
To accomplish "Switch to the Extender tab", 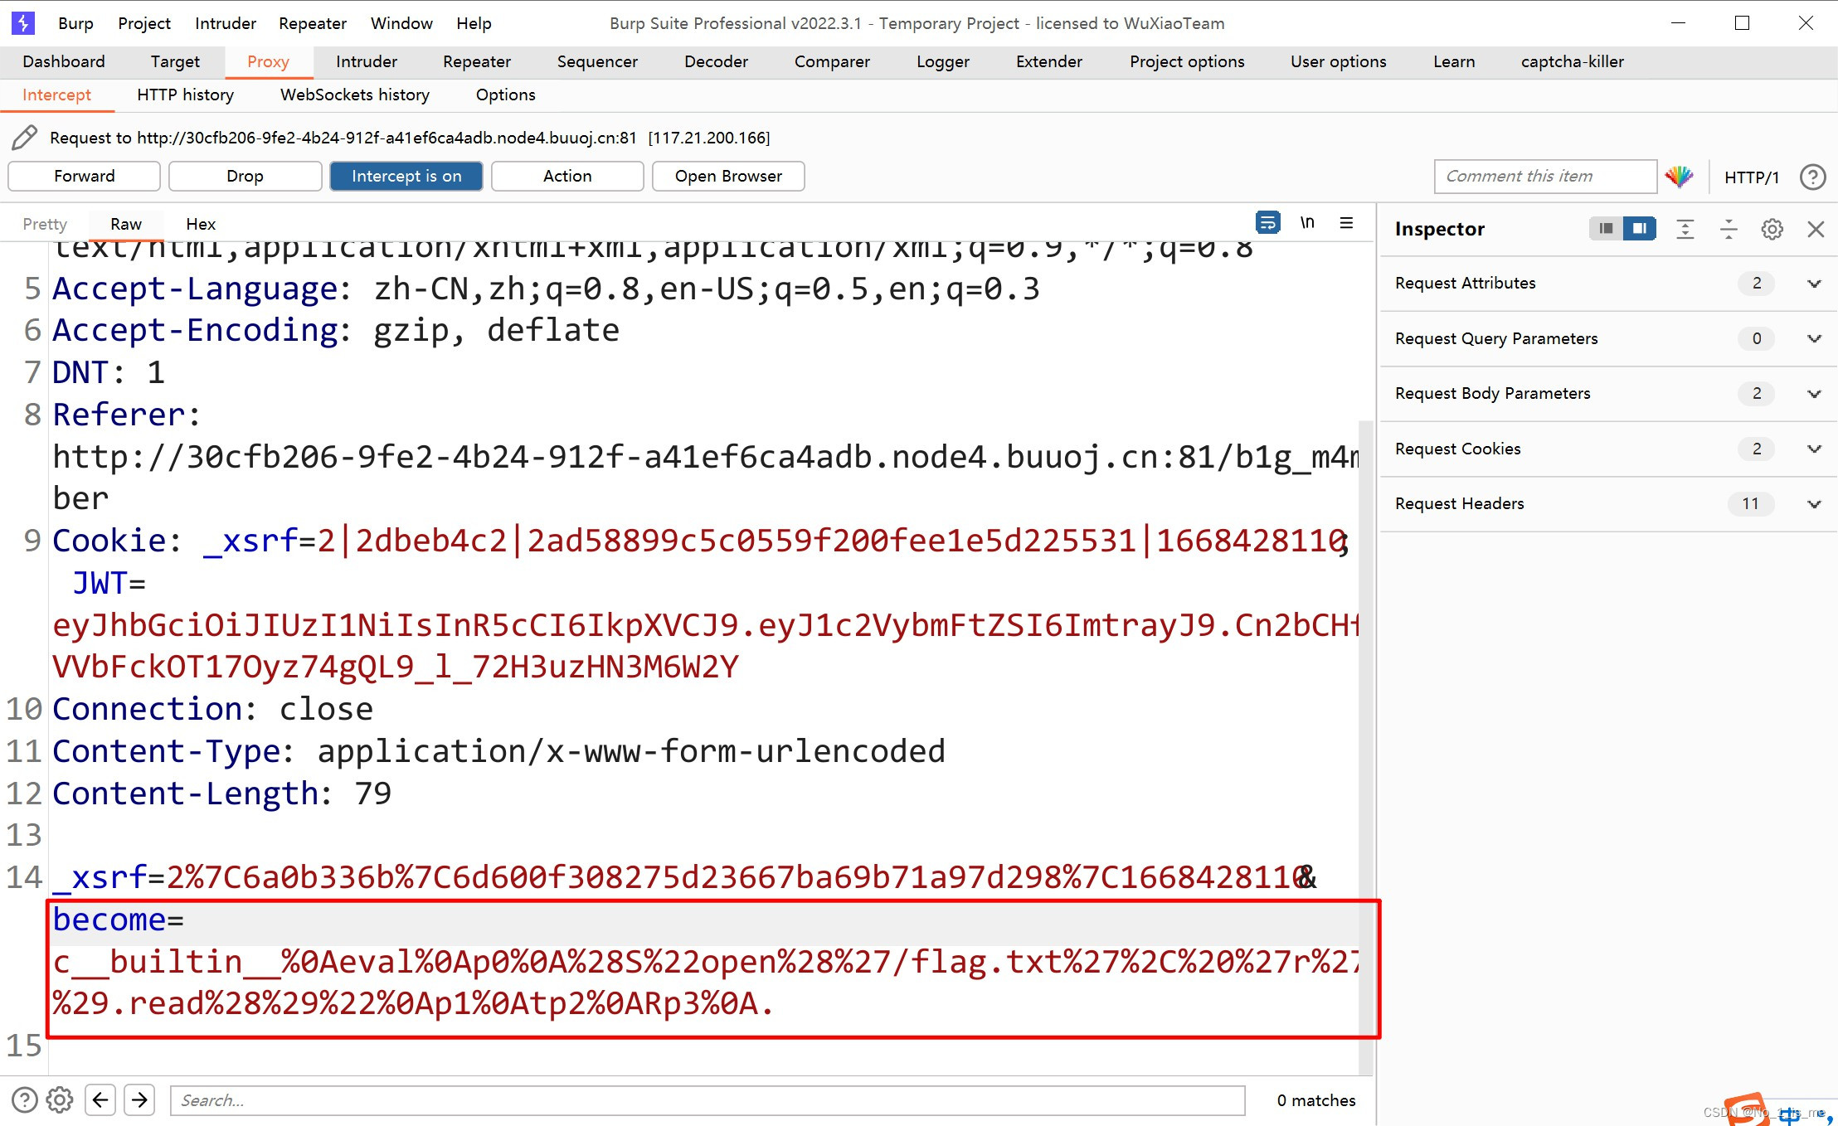I will coord(1049,61).
